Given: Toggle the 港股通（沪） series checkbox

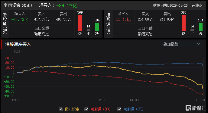Looking at the screenshot, I should pos(86,109).
